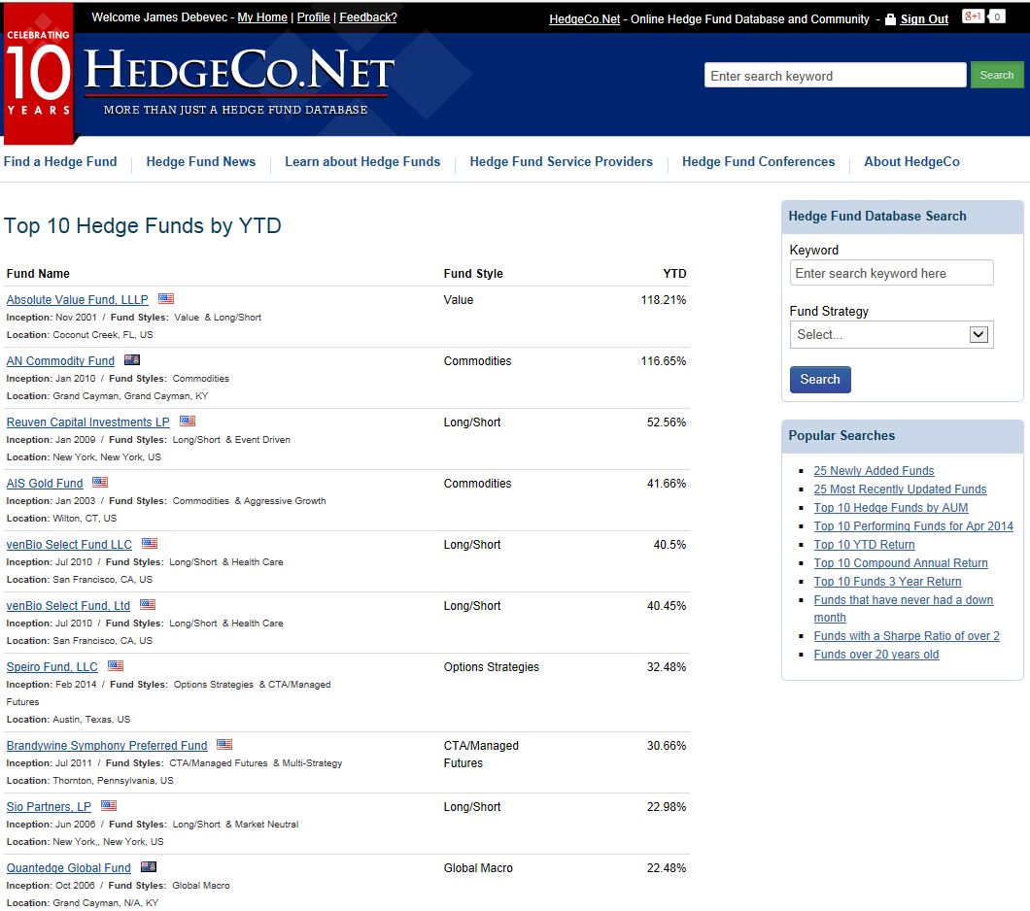Click the Global Macro fund style cell

point(478,867)
